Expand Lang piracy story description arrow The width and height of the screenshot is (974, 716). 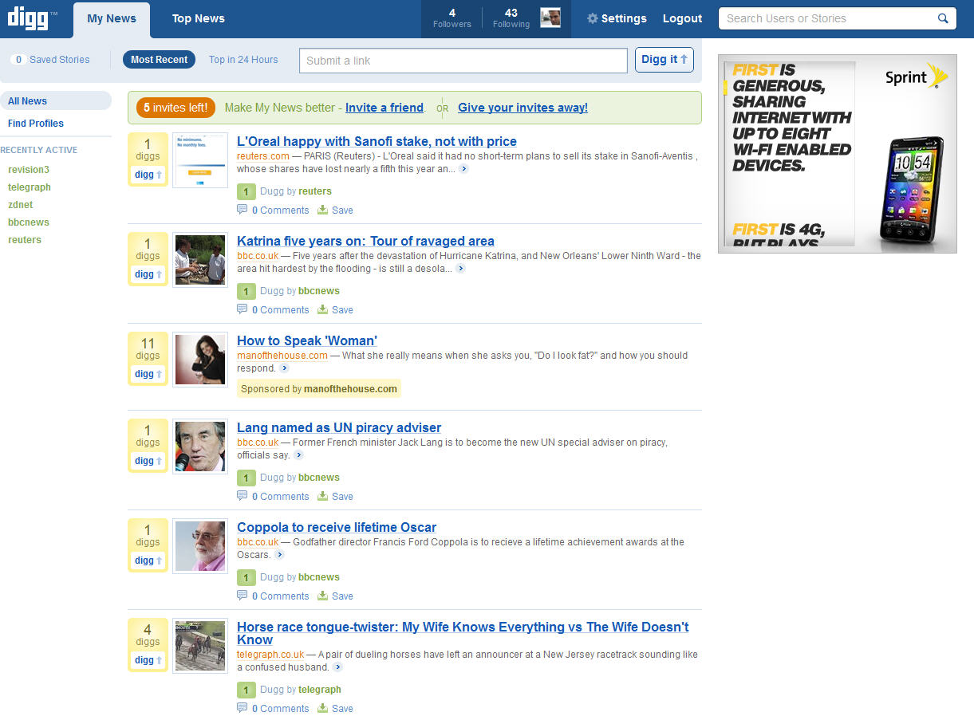pyautogui.click(x=298, y=455)
